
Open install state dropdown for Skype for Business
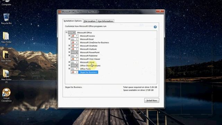(75, 72)
